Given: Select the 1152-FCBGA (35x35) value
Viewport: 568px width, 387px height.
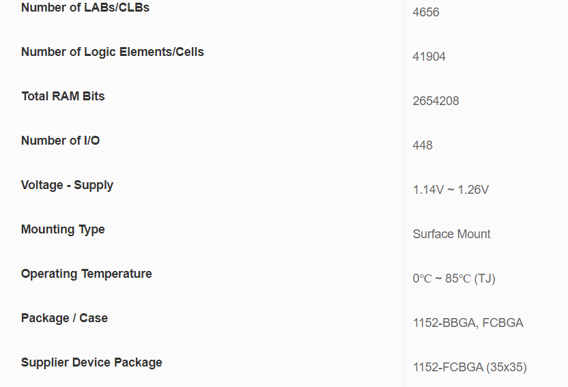Looking at the screenshot, I should tap(470, 367).
